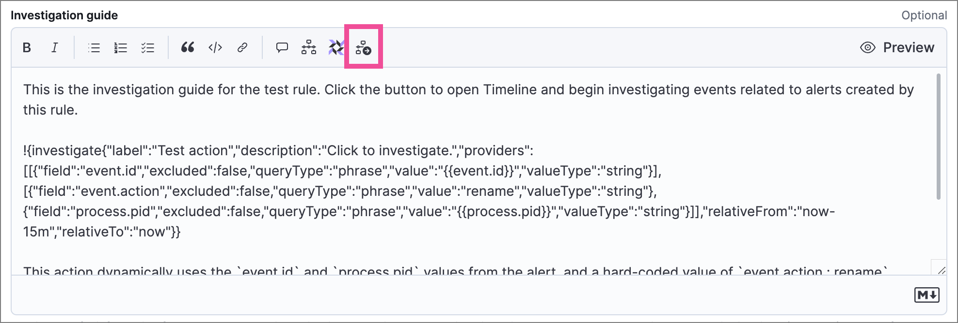Click the text area resize handle
Screen dimensions: 958x323
[941, 270]
